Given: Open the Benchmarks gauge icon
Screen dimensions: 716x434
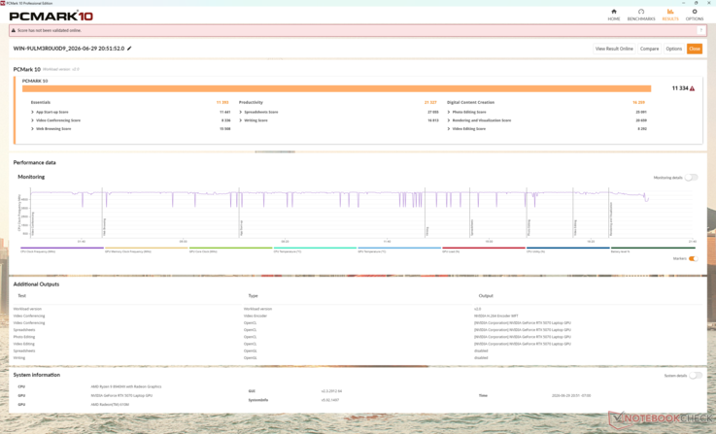Looking at the screenshot, I should pyautogui.click(x=641, y=12).
